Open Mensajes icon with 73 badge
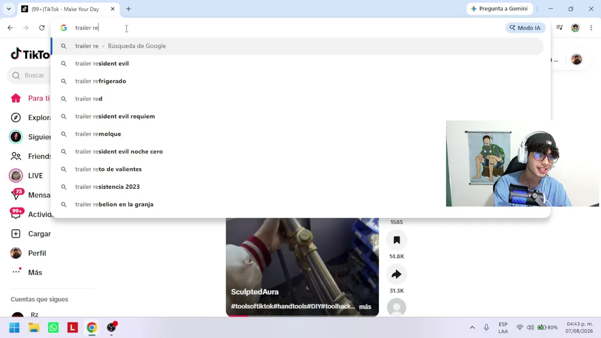The height and width of the screenshot is (338, 601). click(x=17, y=194)
